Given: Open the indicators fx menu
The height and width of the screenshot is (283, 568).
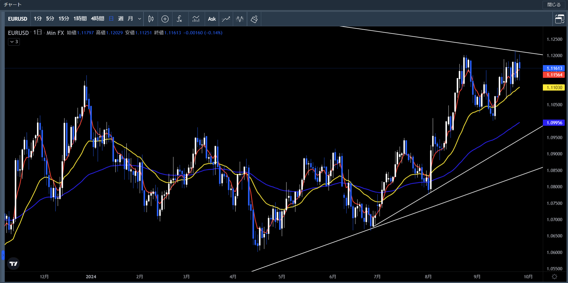Looking at the screenshot, I should [x=179, y=19].
